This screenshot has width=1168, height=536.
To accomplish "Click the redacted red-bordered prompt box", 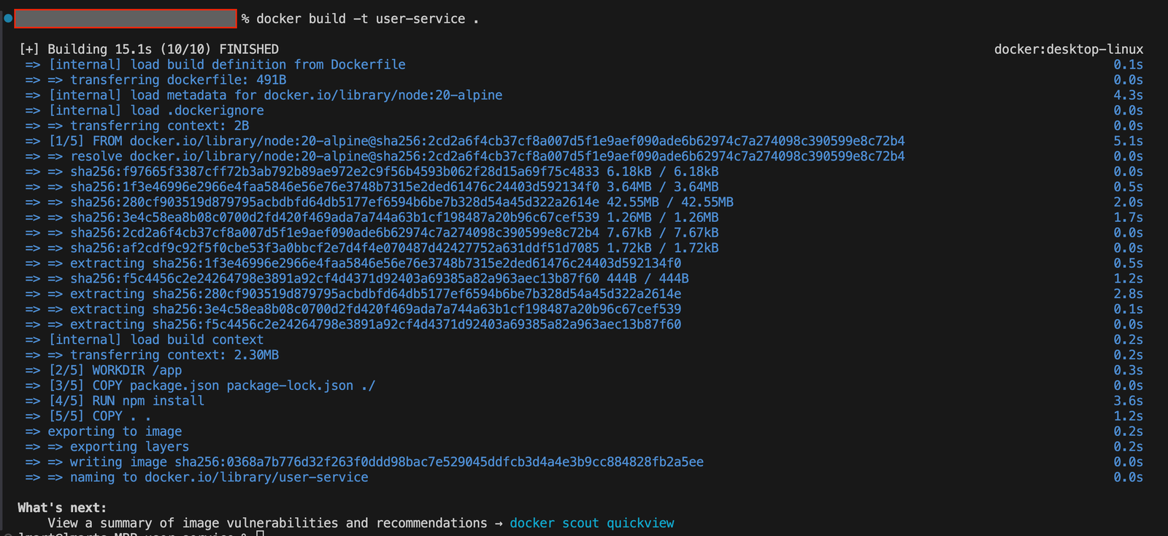I will click(126, 18).
